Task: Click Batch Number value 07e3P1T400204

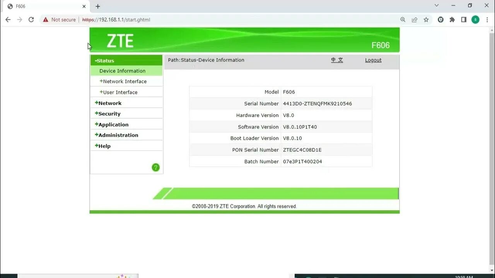Action: [302, 161]
